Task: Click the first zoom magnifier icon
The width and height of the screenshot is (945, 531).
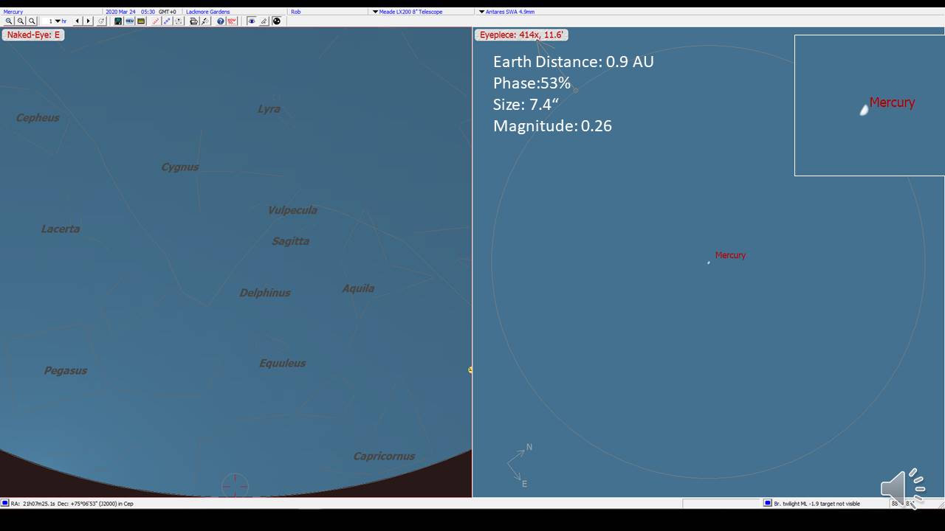Action: tap(9, 21)
